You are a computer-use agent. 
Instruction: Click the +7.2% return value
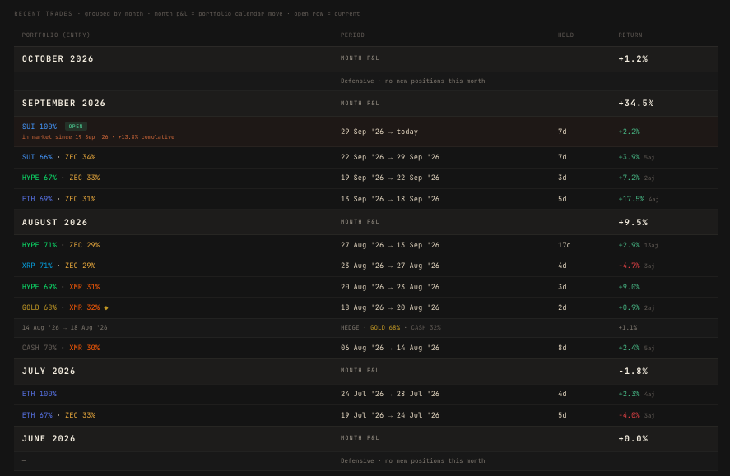(629, 178)
